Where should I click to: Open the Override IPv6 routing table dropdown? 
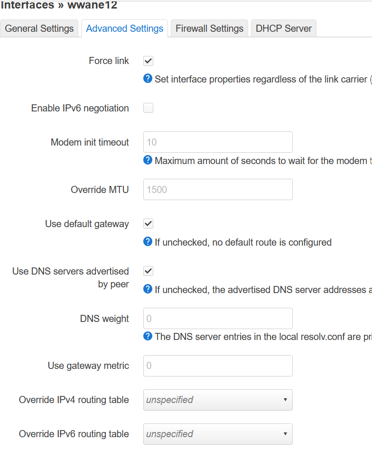click(x=217, y=434)
